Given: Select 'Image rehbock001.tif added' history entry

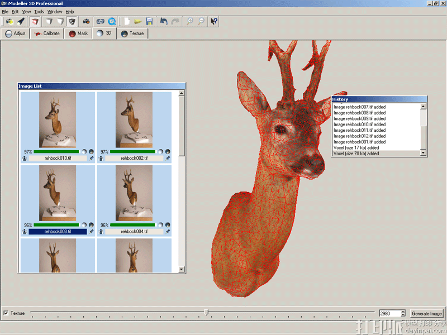Looking at the screenshot, I should [376, 142].
